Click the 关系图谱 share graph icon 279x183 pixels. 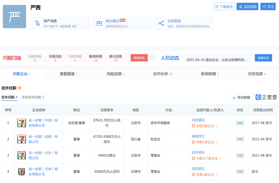[x=161, y=24]
